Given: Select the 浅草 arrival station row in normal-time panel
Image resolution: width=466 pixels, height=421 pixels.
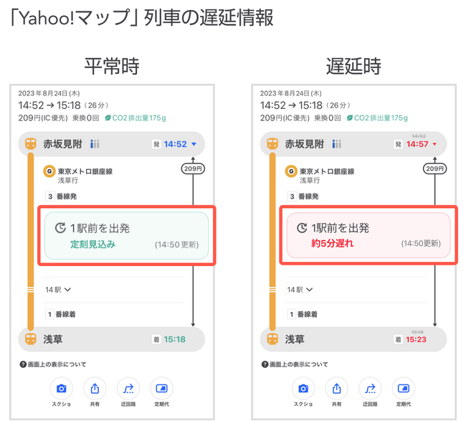Looking at the screenshot, I should pos(111,339).
